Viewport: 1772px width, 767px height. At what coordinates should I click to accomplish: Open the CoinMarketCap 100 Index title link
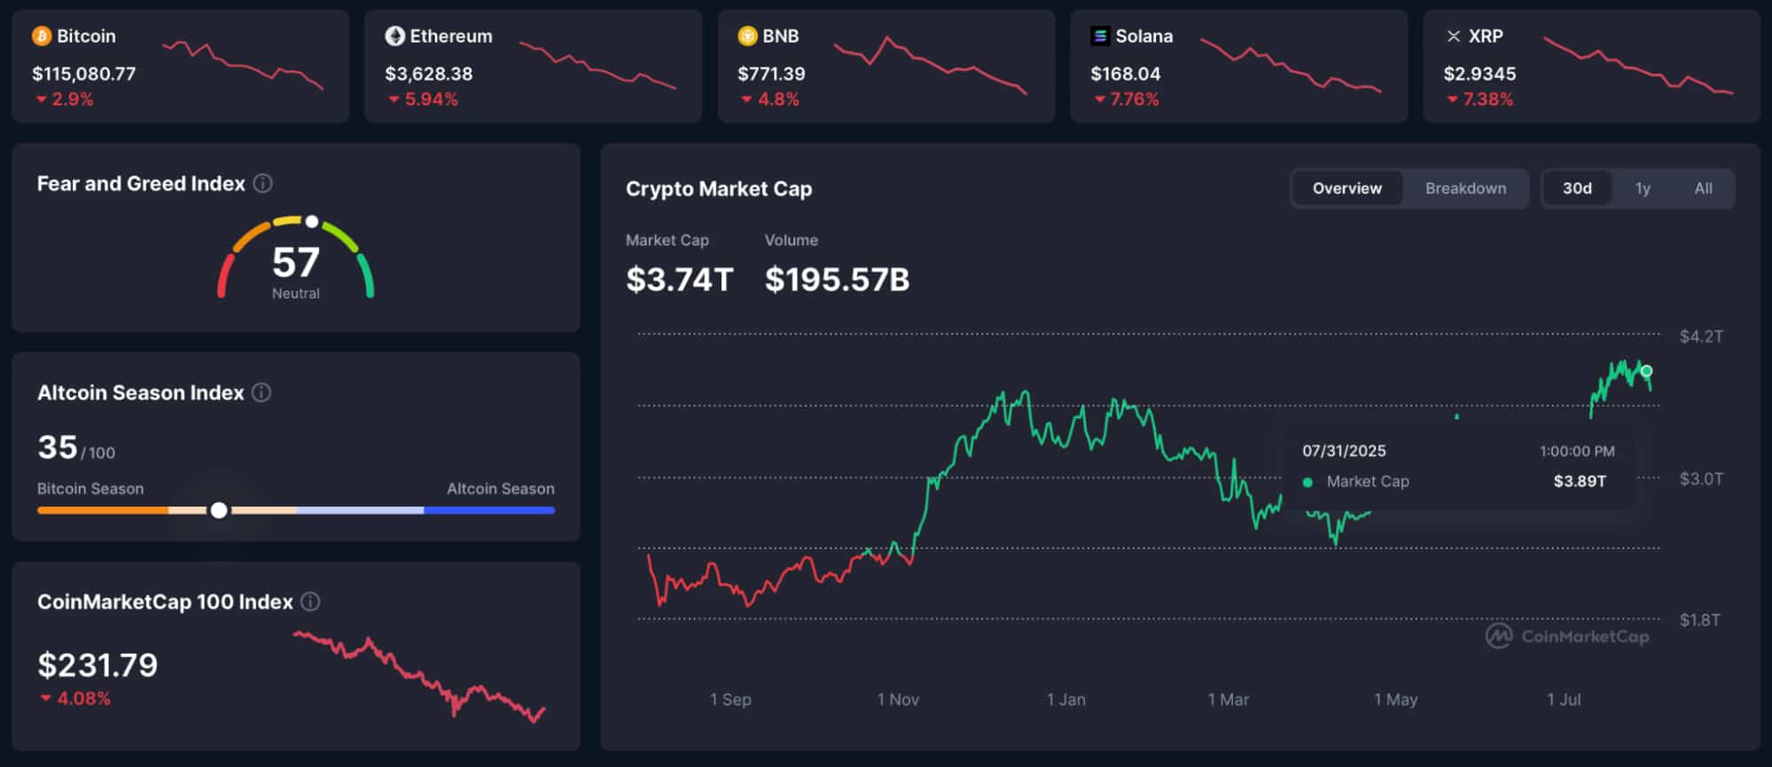(x=165, y=602)
